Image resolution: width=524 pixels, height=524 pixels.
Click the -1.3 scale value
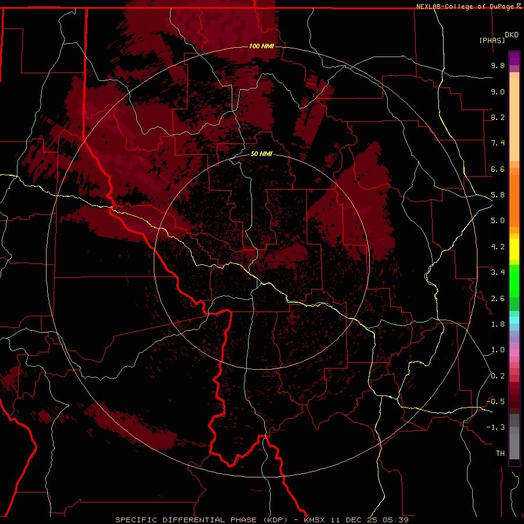(495, 427)
